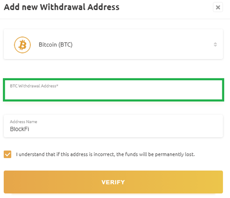
Task: Click the up arrow on the currency selector
Action: click(215, 43)
